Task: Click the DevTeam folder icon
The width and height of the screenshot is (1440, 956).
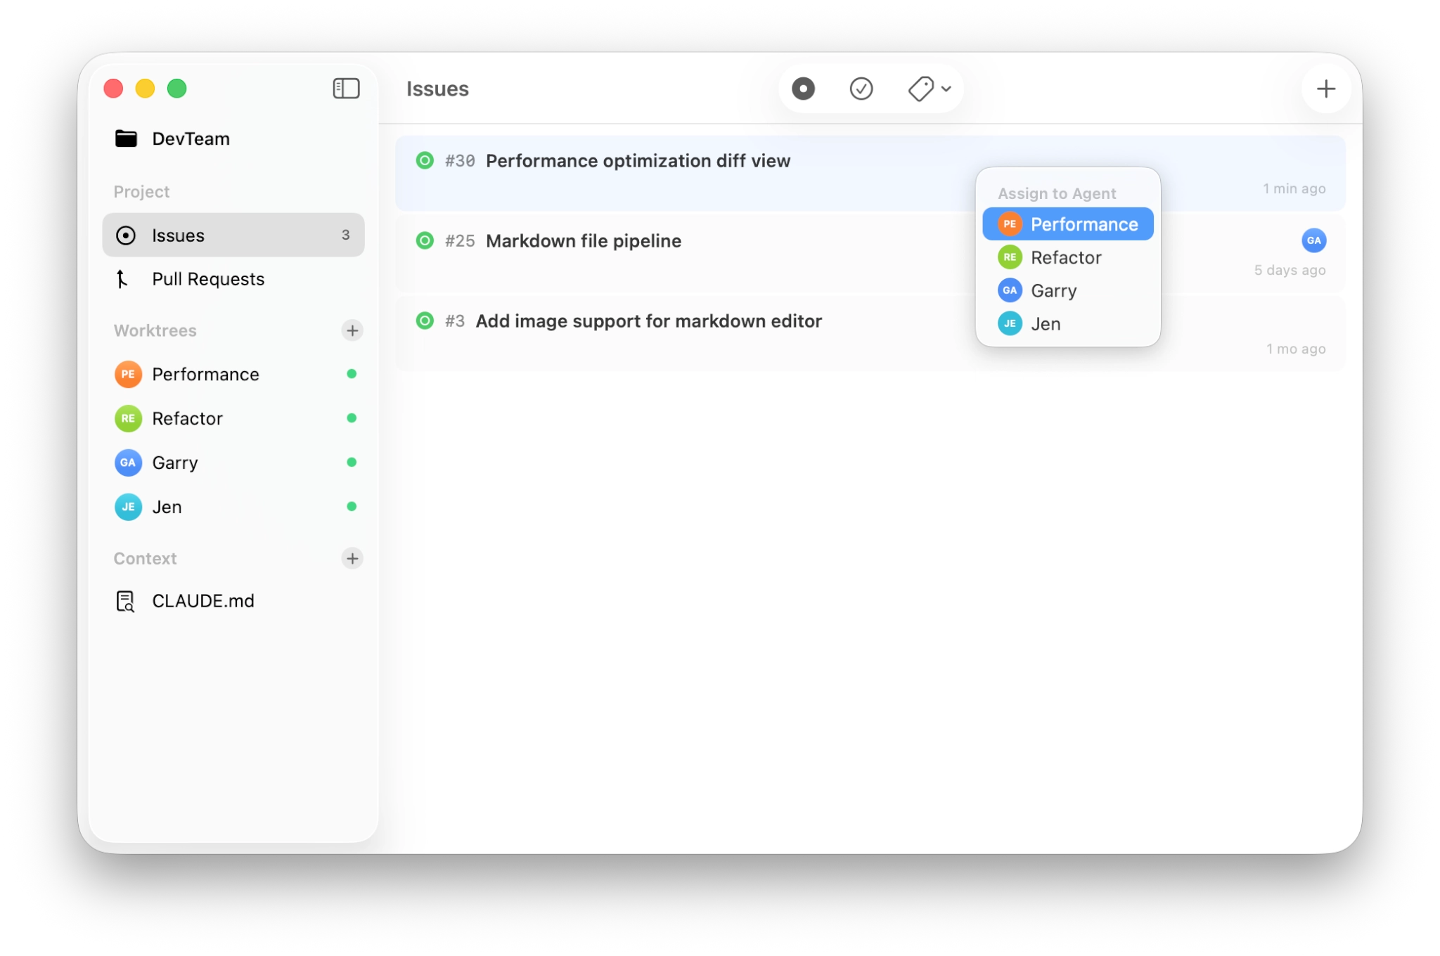Action: (x=127, y=138)
